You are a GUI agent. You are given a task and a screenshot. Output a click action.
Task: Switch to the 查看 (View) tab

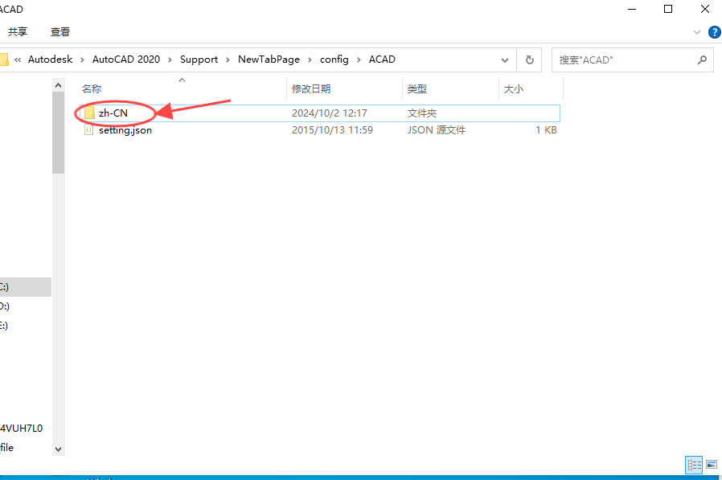click(x=61, y=31)
